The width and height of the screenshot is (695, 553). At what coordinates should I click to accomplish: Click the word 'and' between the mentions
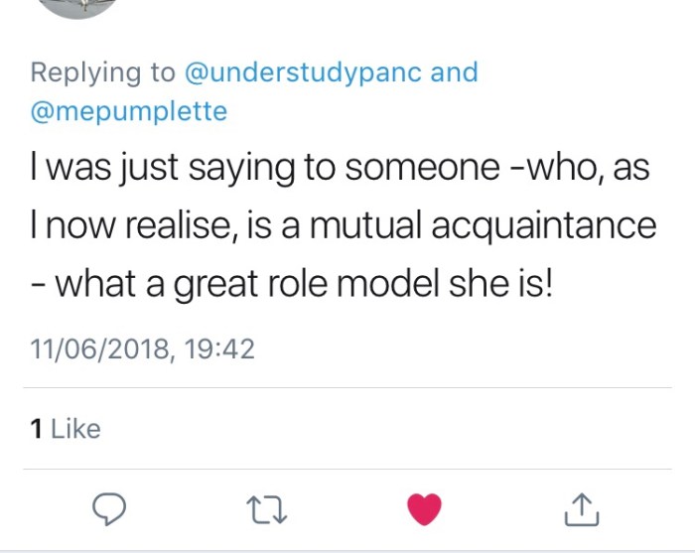tap(454, 72)
